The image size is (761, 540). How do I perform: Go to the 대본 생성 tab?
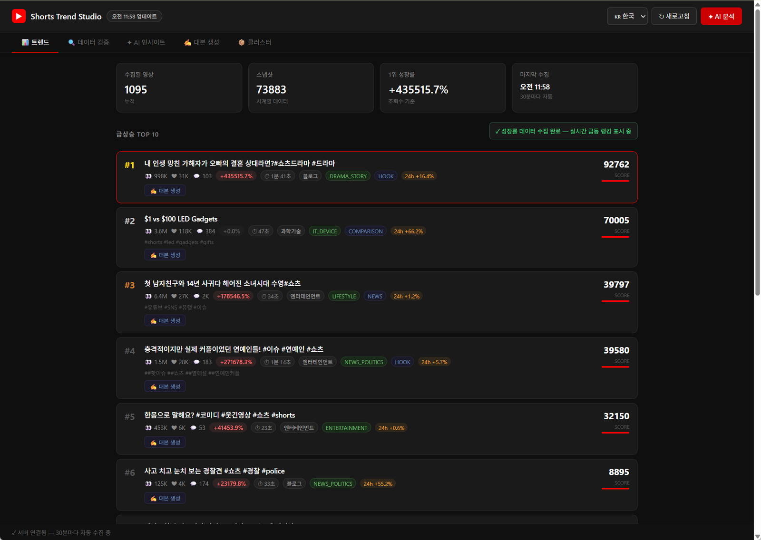(x=202, y=42)
